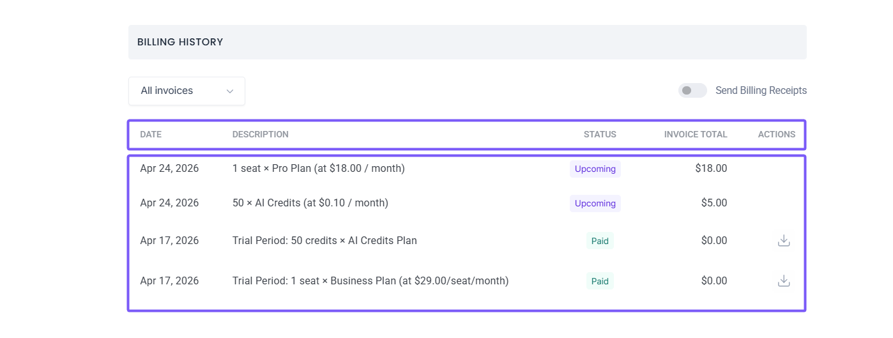The width and height of the screenshot is (893, 338).
Task: Download the Business Plan trial period invoice
Action: pyautogui.click(x=784, y=281)
